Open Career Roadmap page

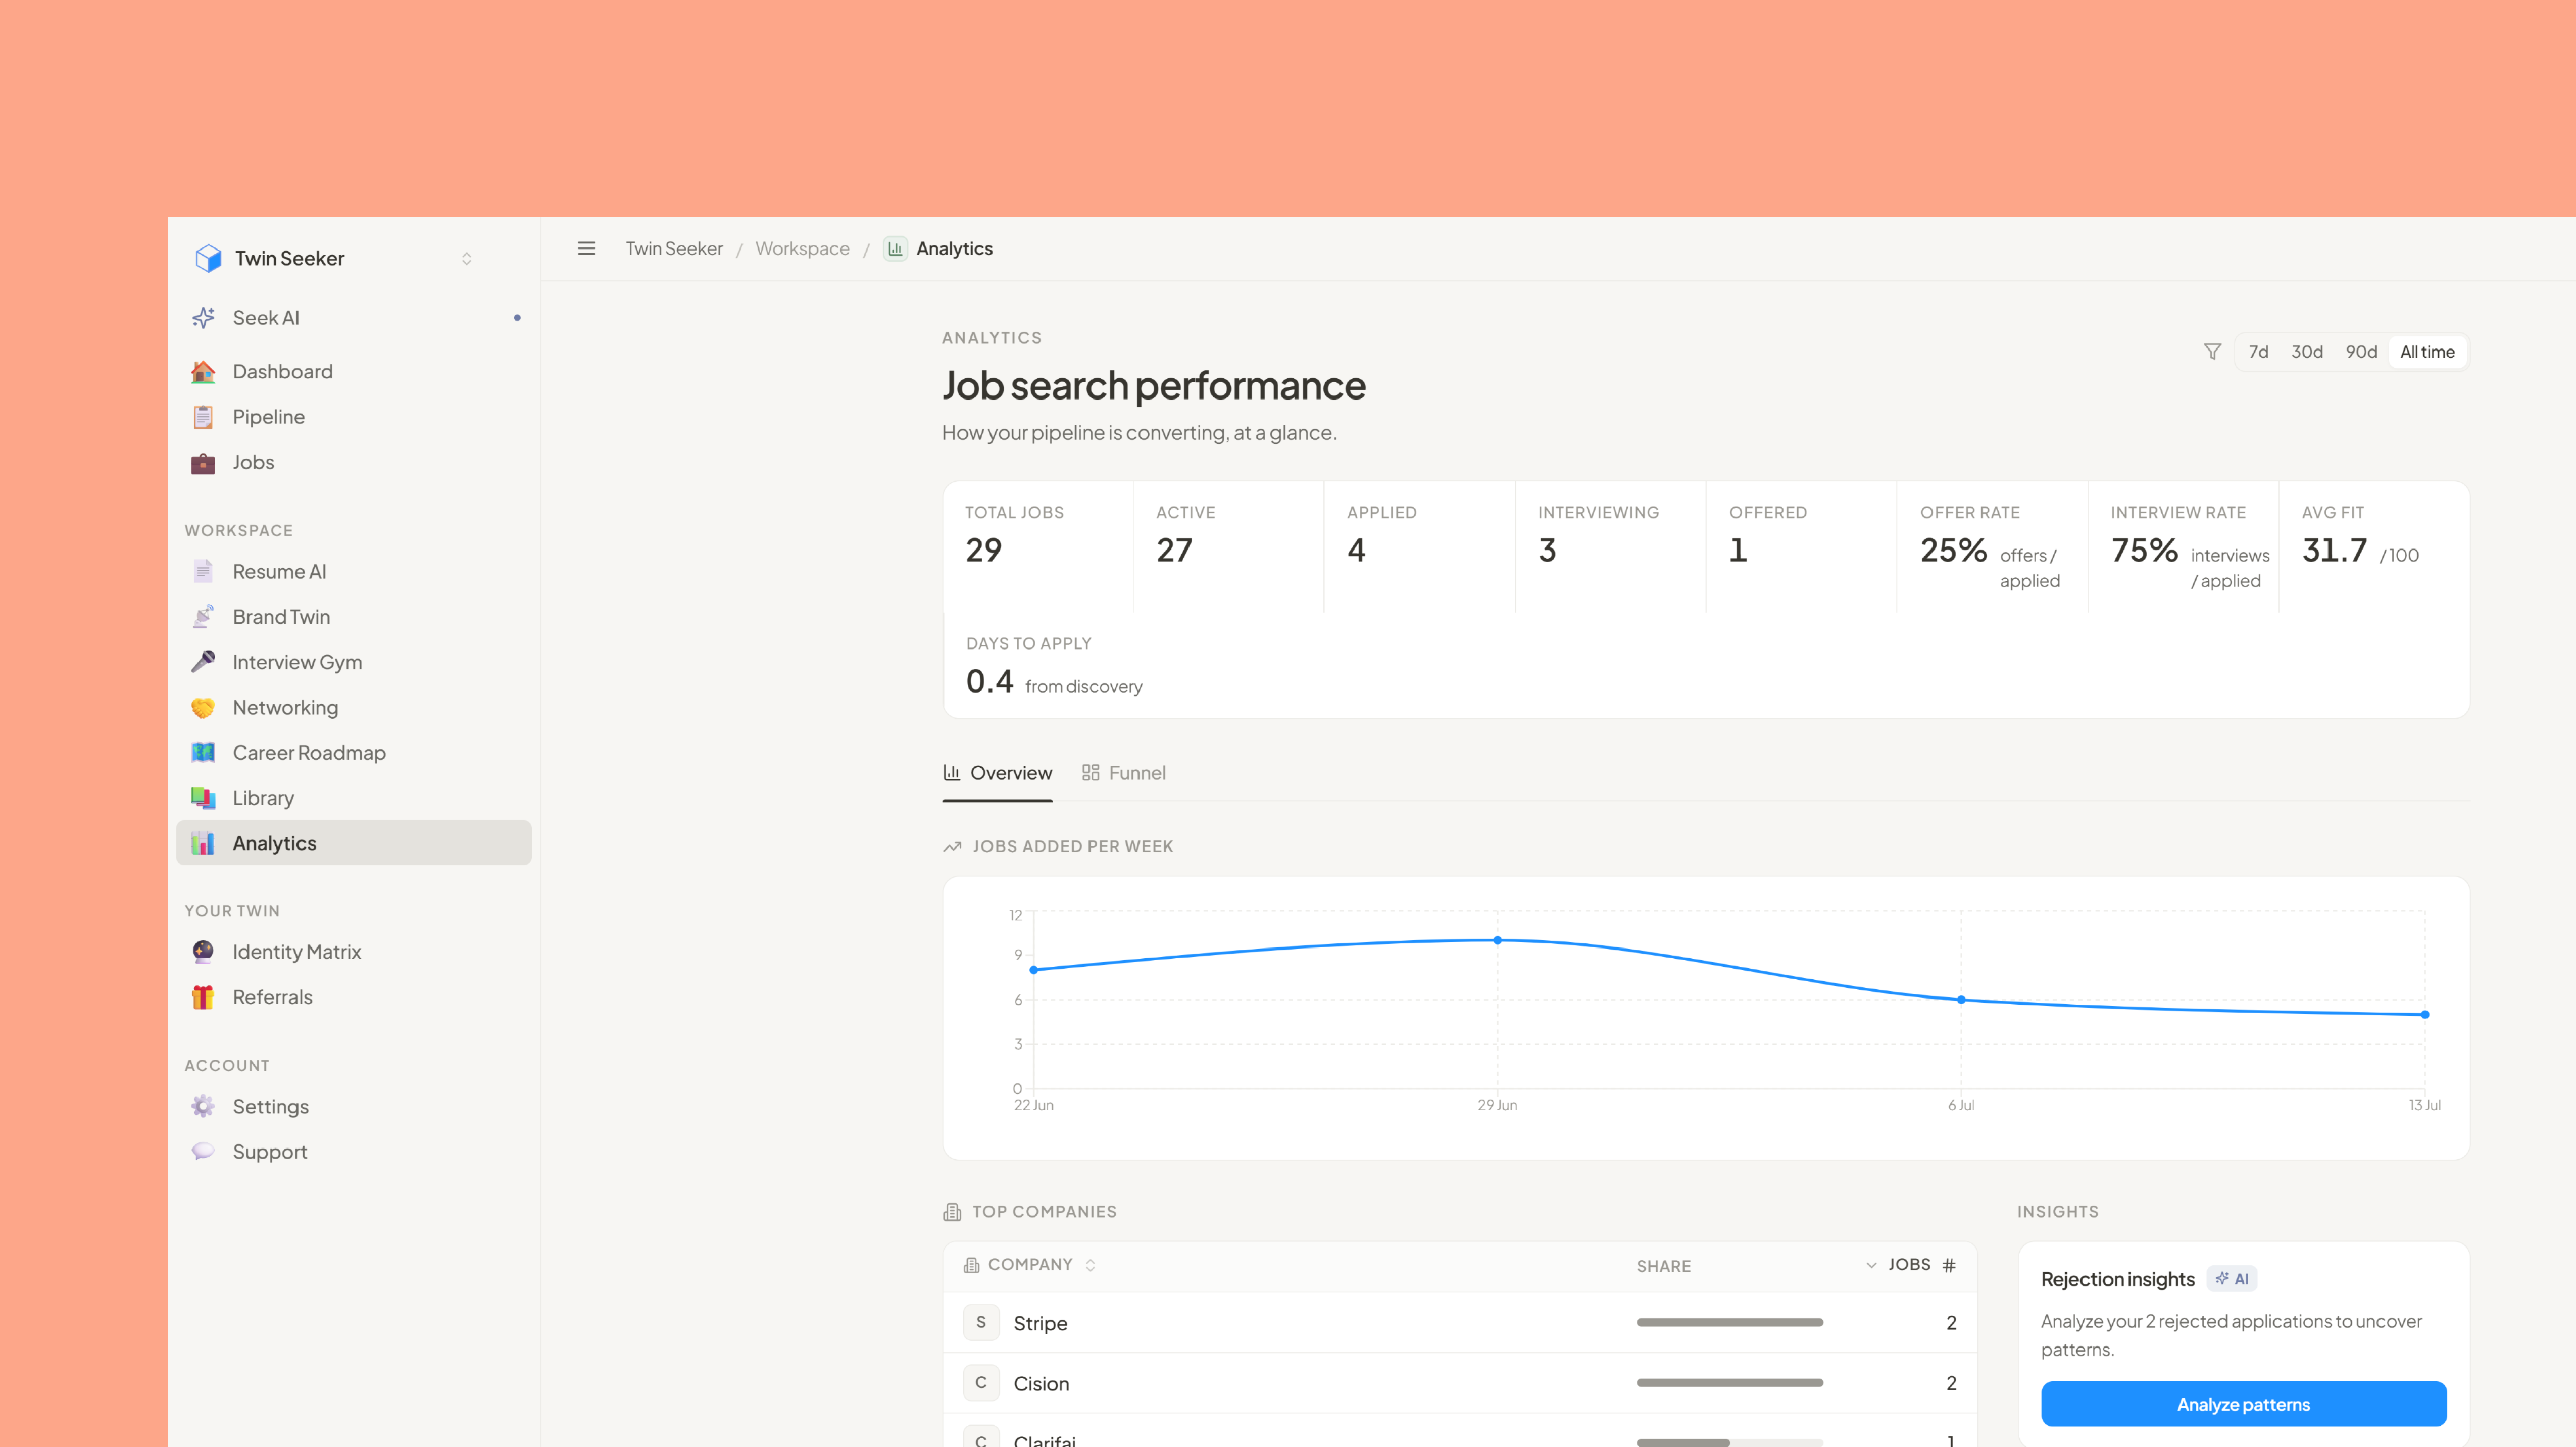pyautogui.click(x=354, y=753)
